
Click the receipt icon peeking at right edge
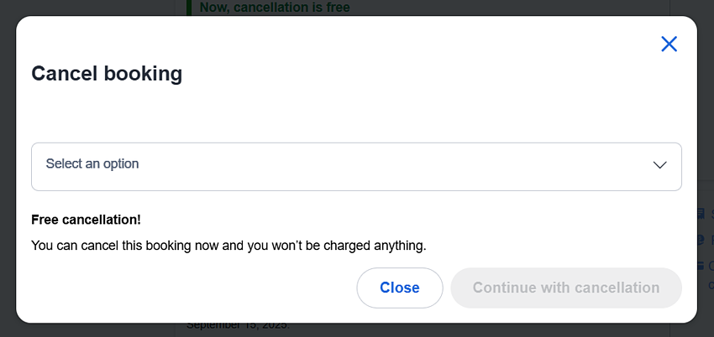701,213
